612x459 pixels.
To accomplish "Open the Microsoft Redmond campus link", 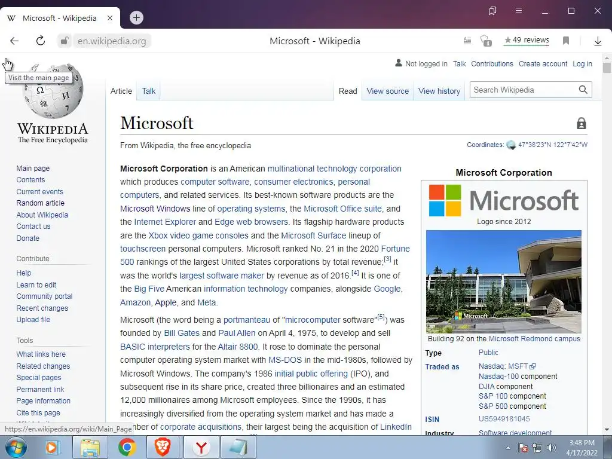I will point(534,339).
